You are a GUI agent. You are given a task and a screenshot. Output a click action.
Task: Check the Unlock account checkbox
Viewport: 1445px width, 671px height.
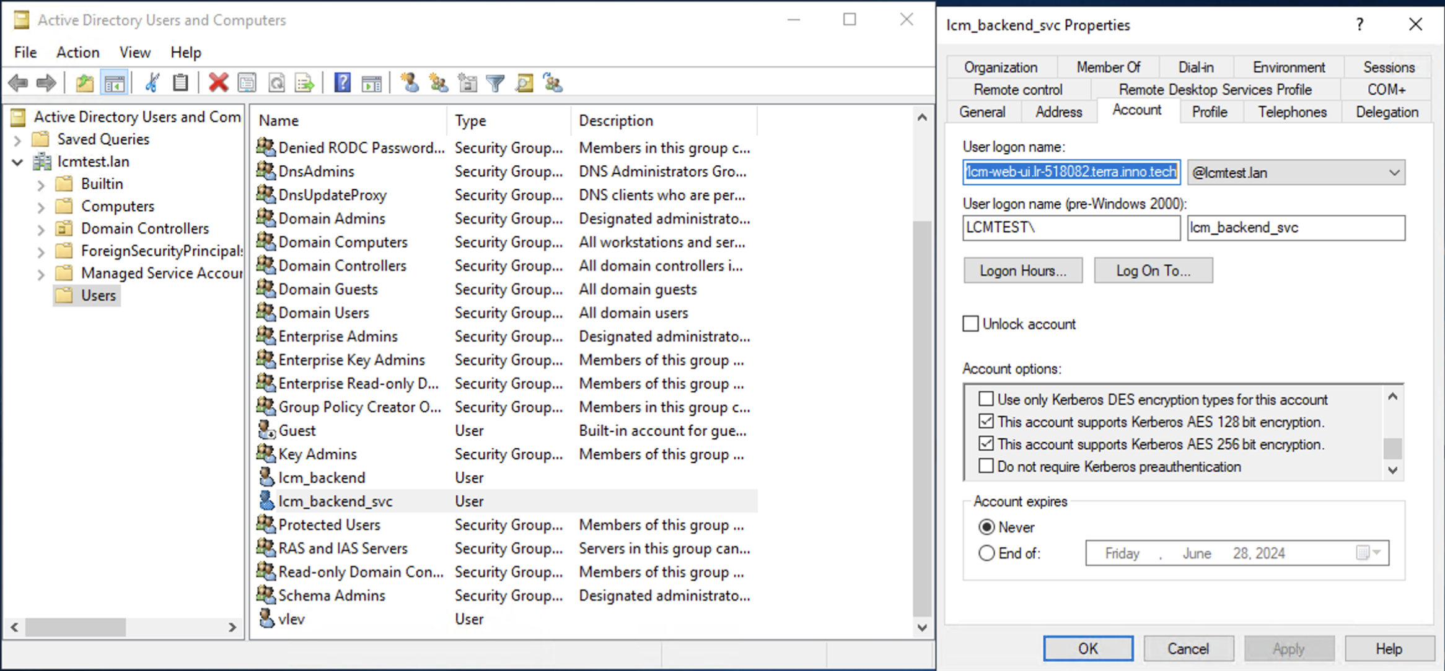tap(970, 324)
